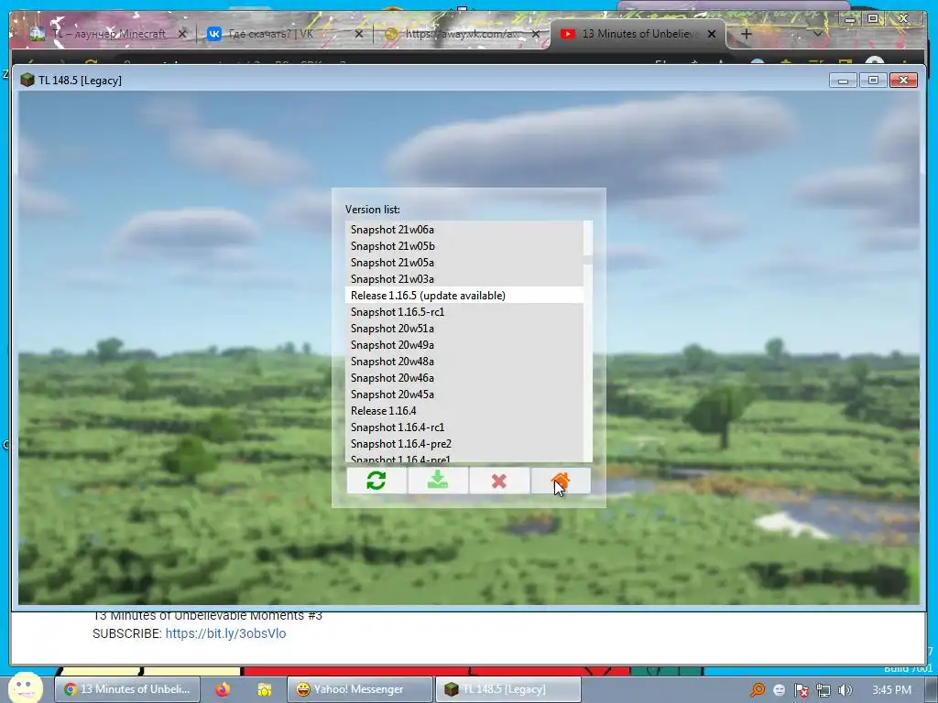Open the bit.ly/3obsVlo subscribe link
This screenshot has width=938, height=703.
225,633
